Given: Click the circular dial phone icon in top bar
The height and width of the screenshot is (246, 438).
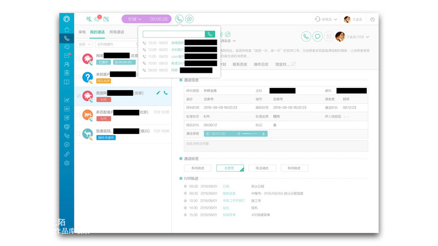Looking at the screenshot, I should (179, 19).
